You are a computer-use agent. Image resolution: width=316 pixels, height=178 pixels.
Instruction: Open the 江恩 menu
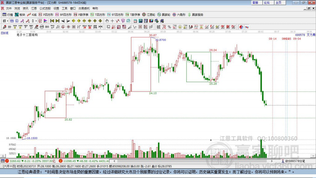point(34,8)
